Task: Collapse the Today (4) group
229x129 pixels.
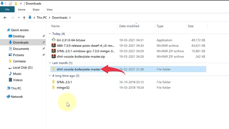Action: pyautogui.click(x=50, y=34)
